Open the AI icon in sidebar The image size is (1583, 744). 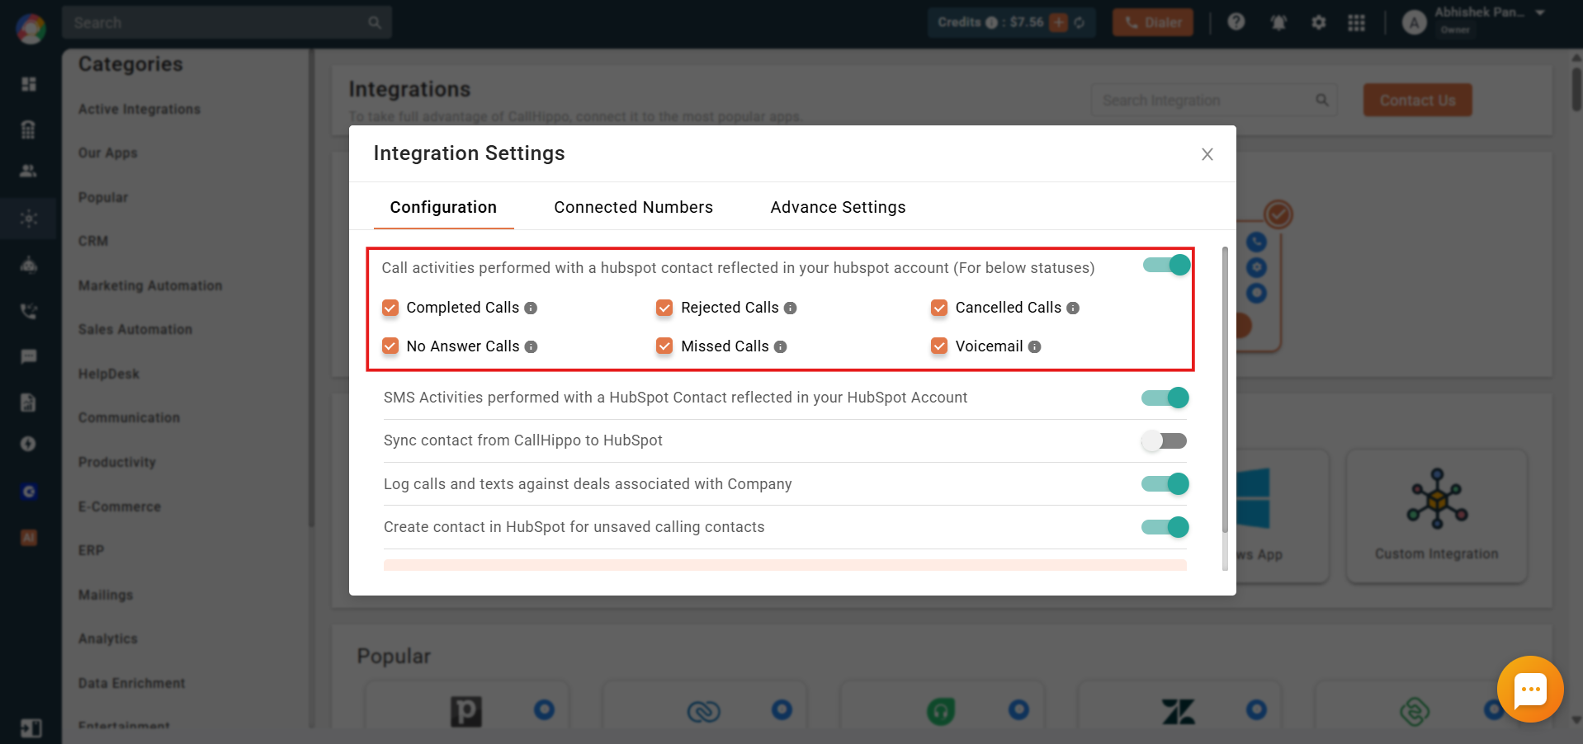coord(29,538)
